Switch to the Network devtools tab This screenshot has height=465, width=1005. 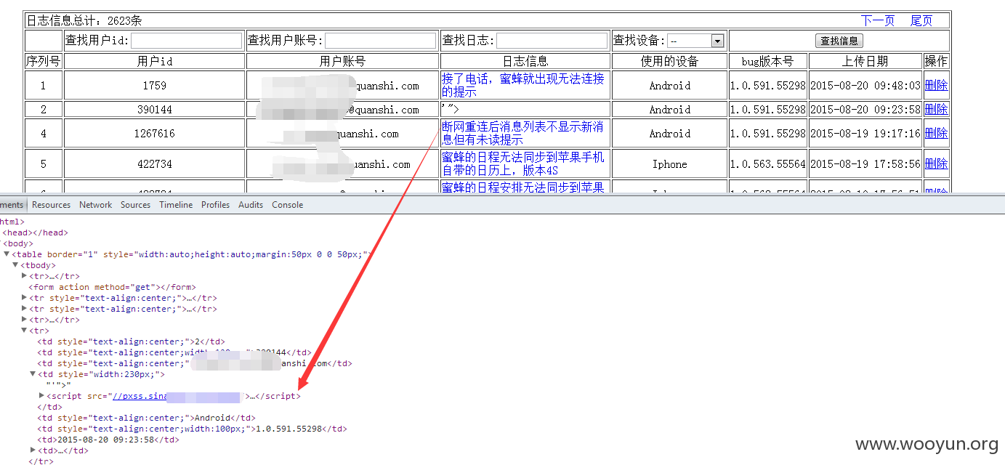tap(96, 205)
